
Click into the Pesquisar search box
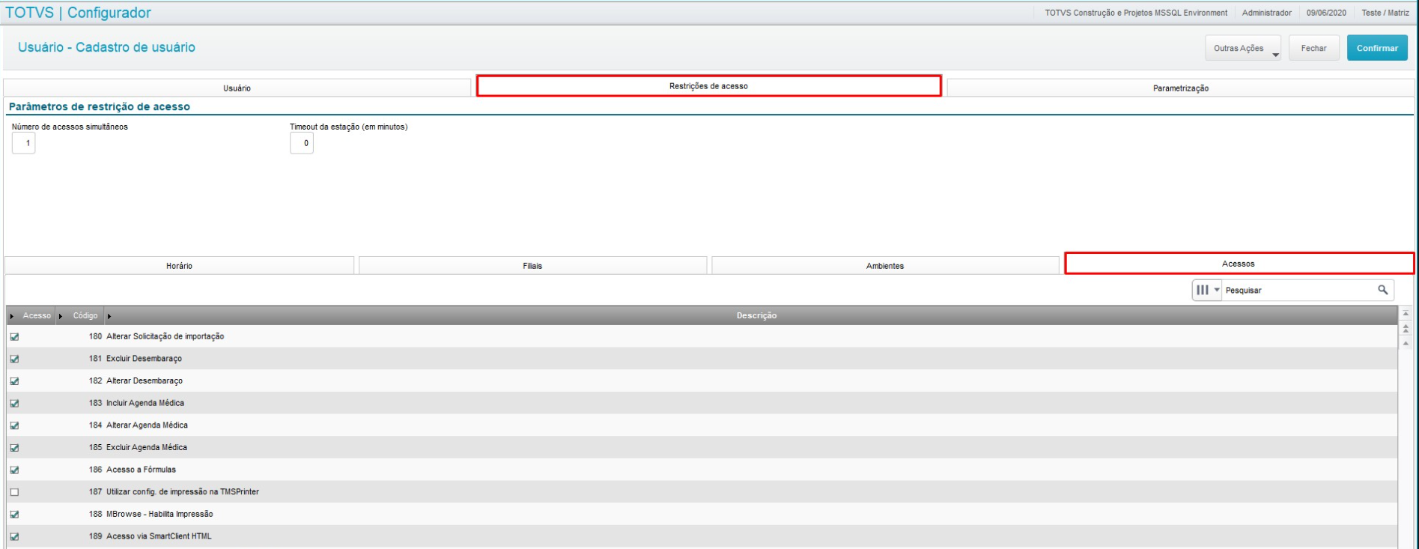pos(1299,290)
